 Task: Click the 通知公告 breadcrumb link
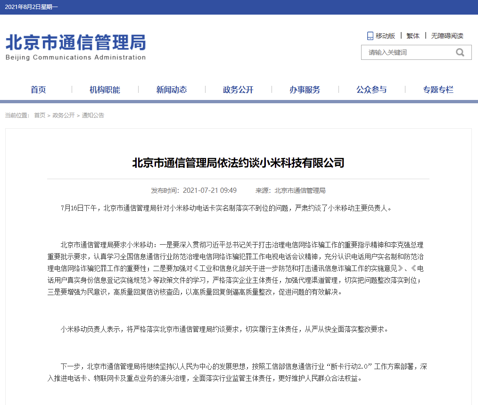(x=93, y=116)
